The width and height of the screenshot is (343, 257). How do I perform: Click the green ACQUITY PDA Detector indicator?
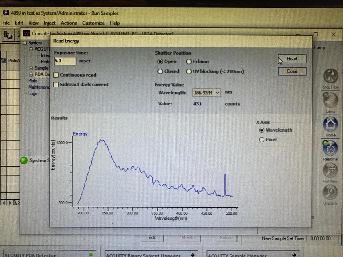(x=91, y=254)
